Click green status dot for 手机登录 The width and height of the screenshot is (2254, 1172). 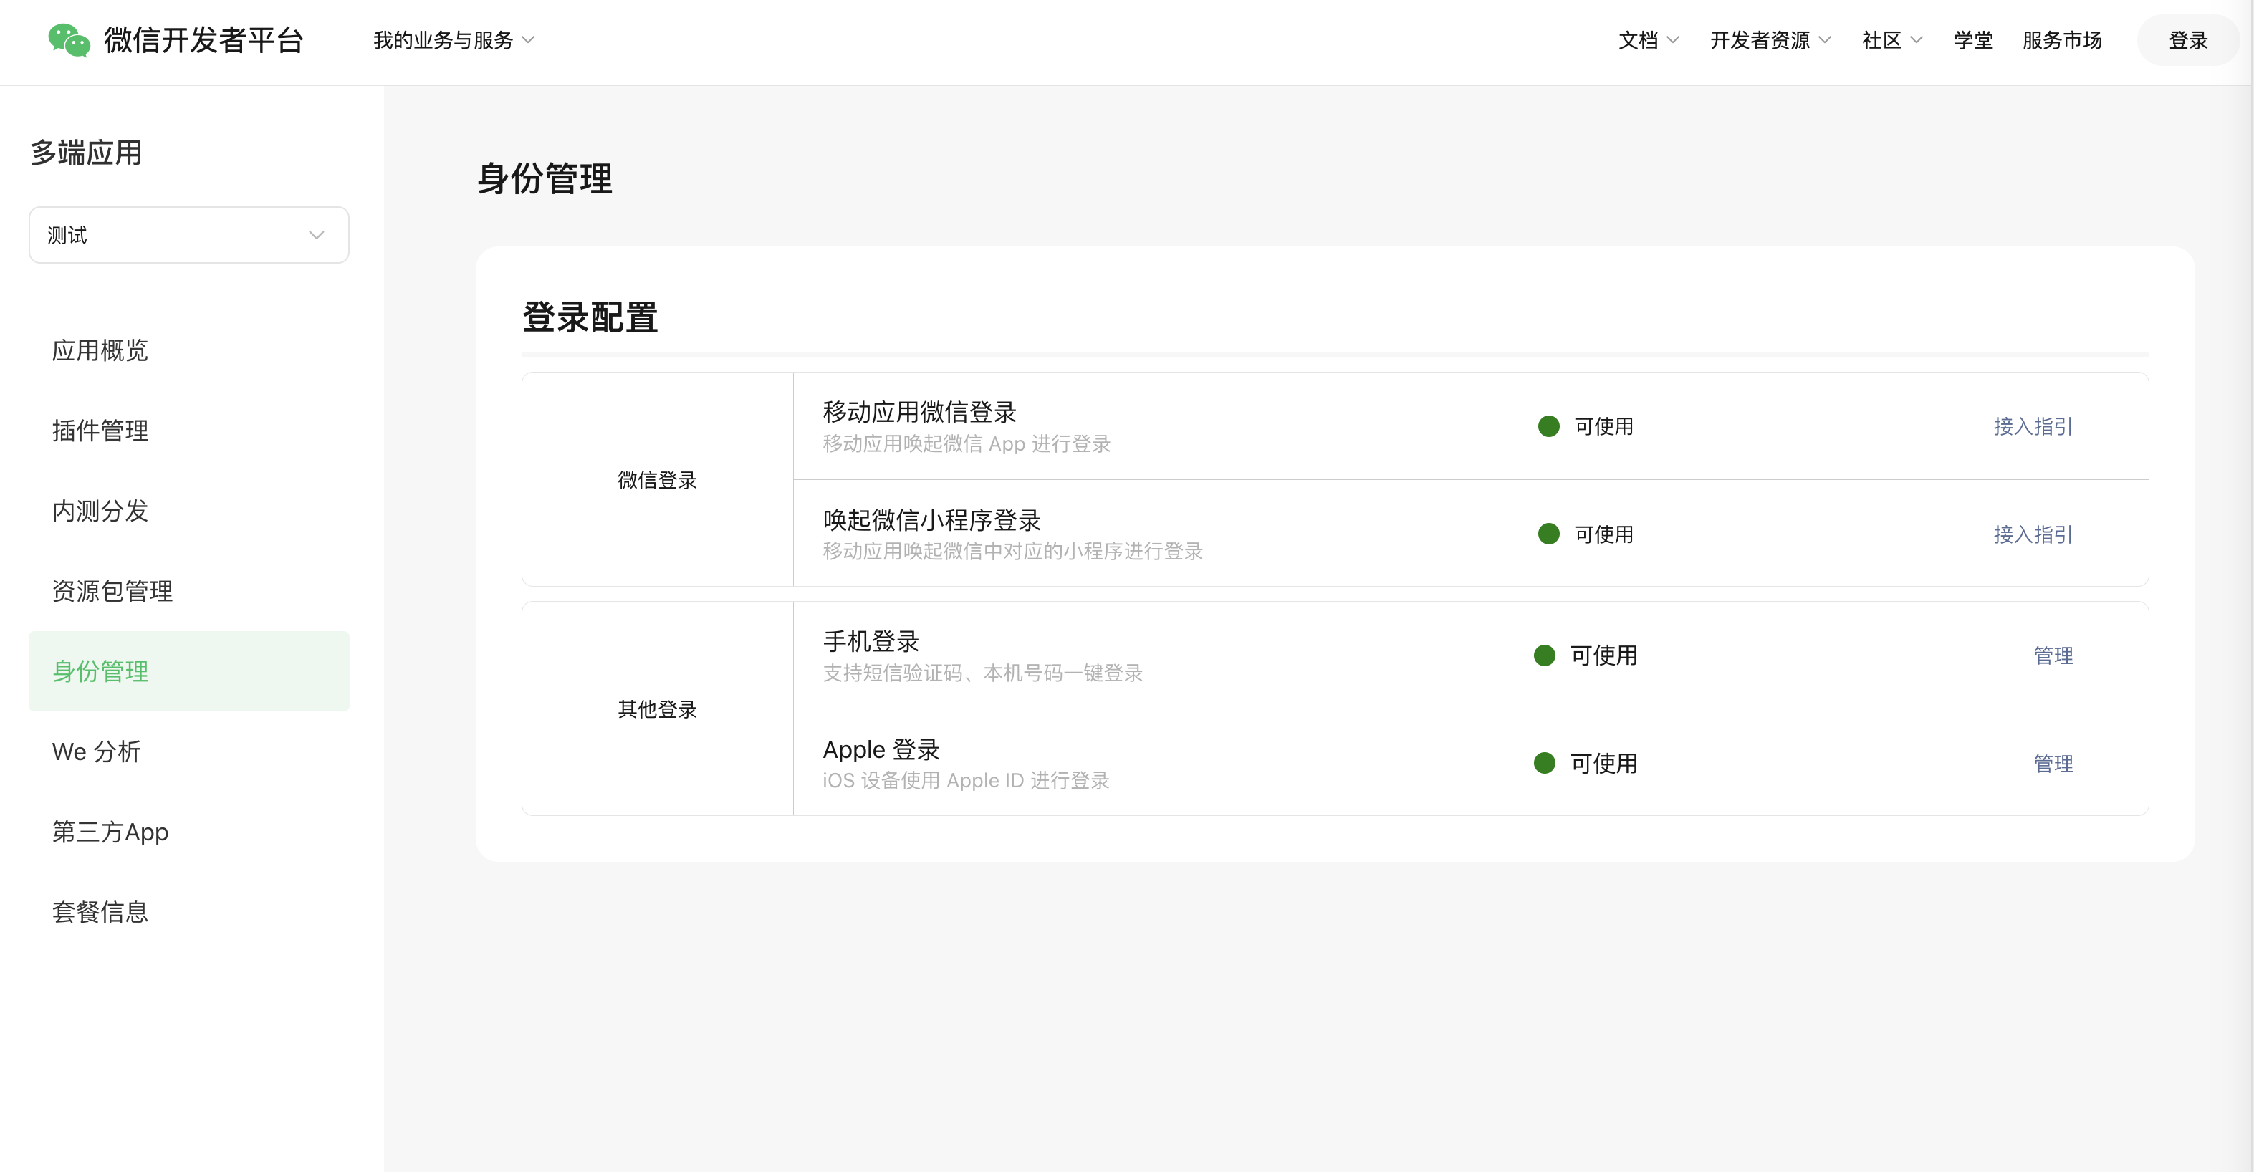(x=1545, y=655)
